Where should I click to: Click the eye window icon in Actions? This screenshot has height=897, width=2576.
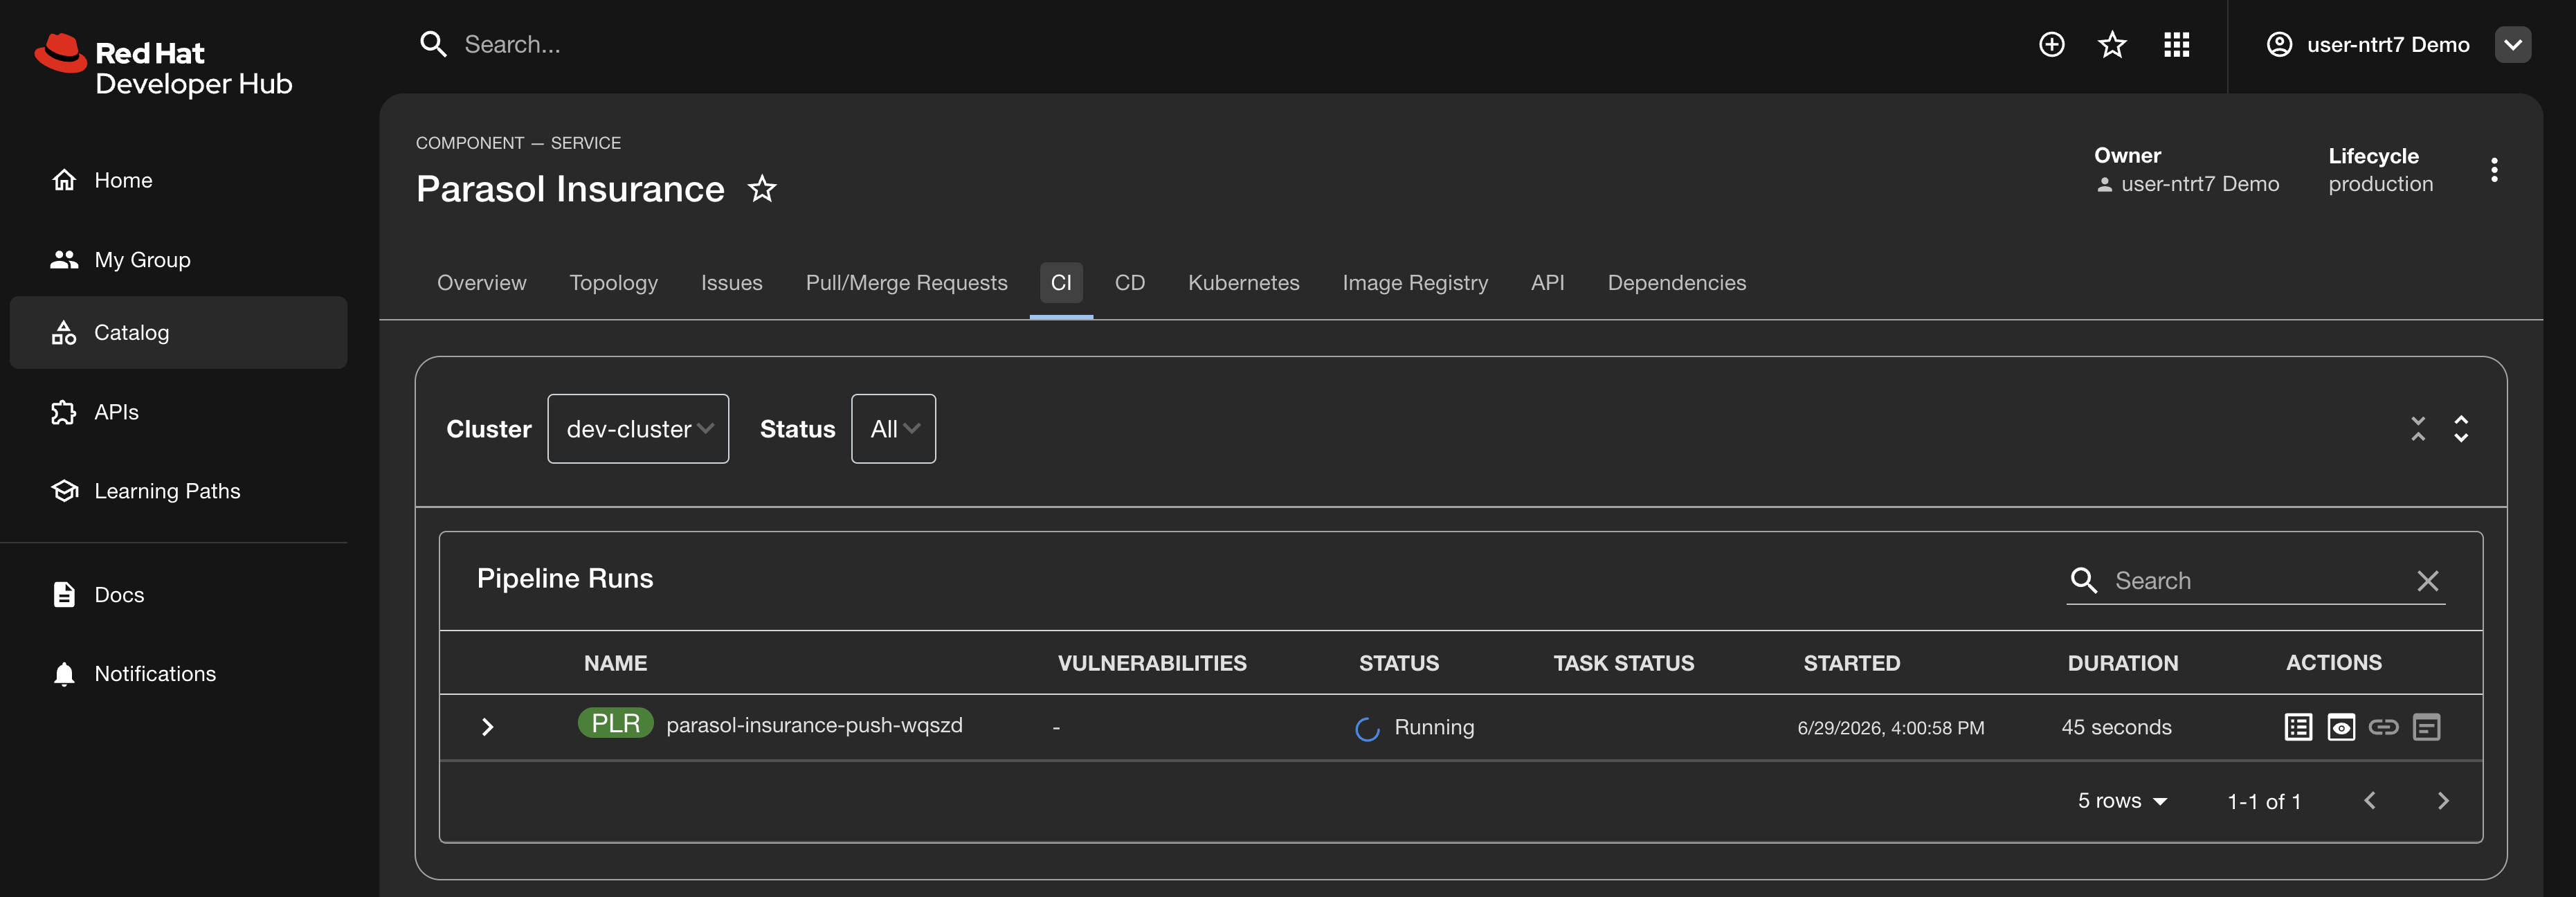click(x=2341, y=727)
